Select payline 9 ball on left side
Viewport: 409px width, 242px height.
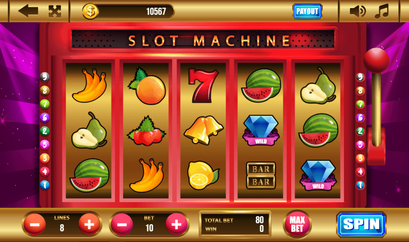pos(45,77)
